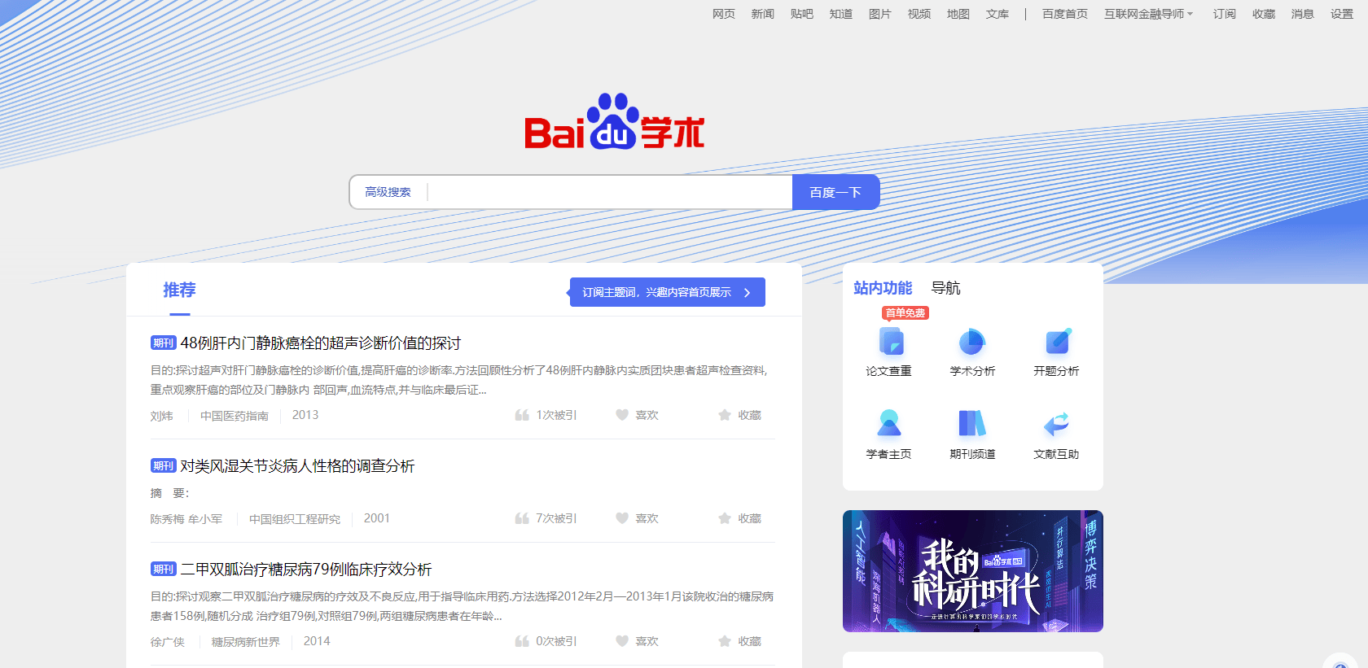The height and width of the screenshot is (668, 1368).
Task: Open the 学者主页 scholar profile icon
Action: click(889, 424)
